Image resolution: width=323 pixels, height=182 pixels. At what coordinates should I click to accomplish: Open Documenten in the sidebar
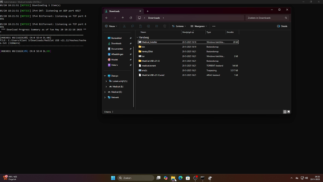click(x=117, y=49)
